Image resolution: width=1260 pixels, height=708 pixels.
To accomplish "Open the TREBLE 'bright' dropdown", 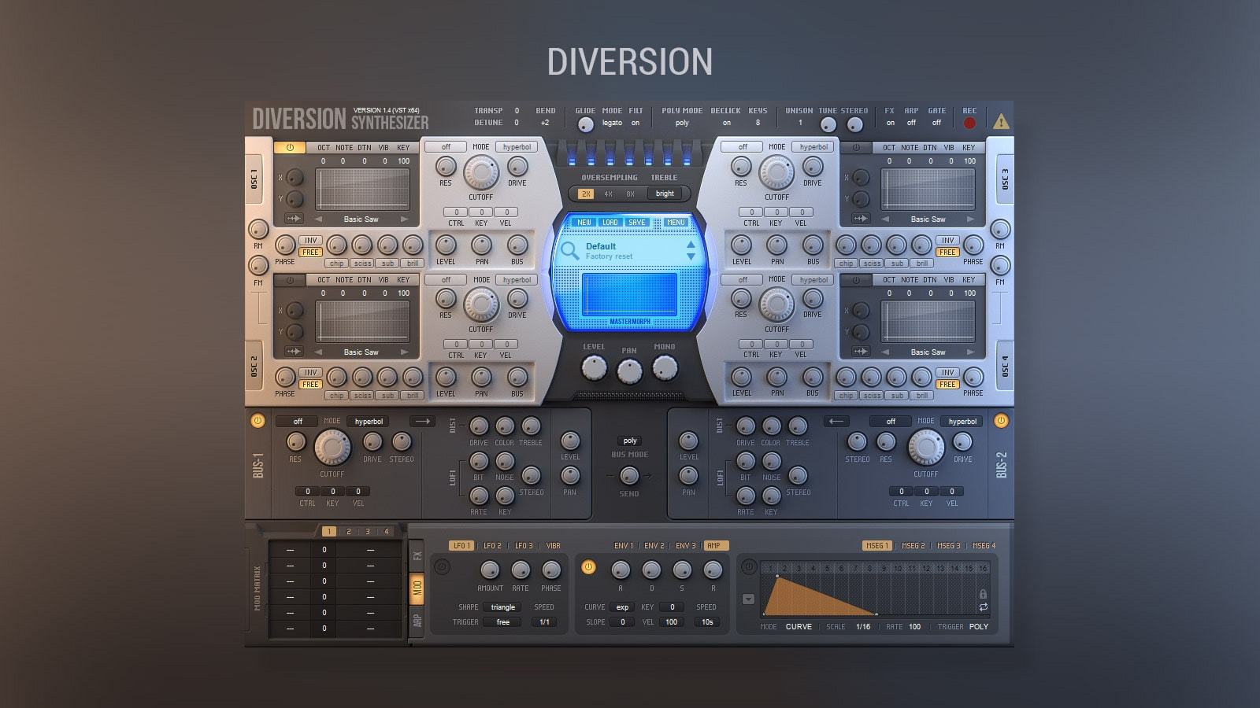I will click(x=665, y=194).
